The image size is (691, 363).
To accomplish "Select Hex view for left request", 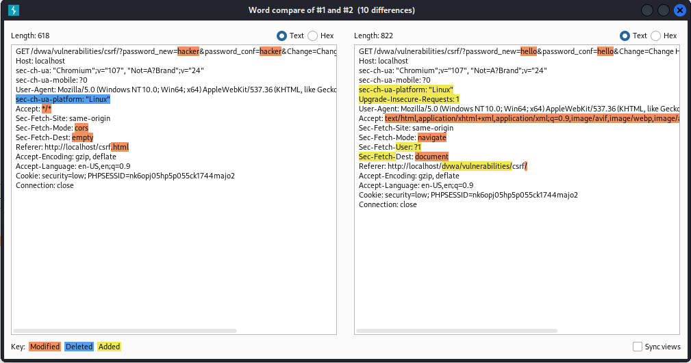I will point(312,36).
